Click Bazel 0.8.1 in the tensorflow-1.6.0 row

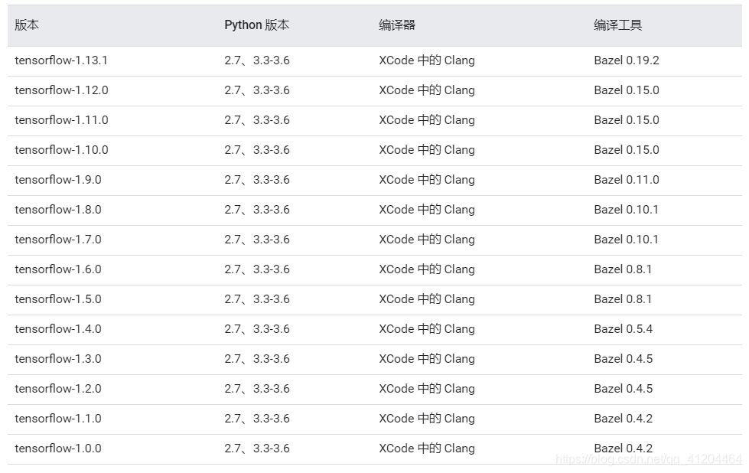(623, 269)
